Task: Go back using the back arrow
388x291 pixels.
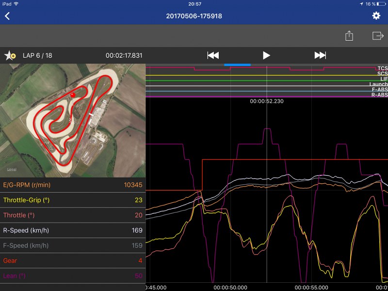Action: (7, 16)
